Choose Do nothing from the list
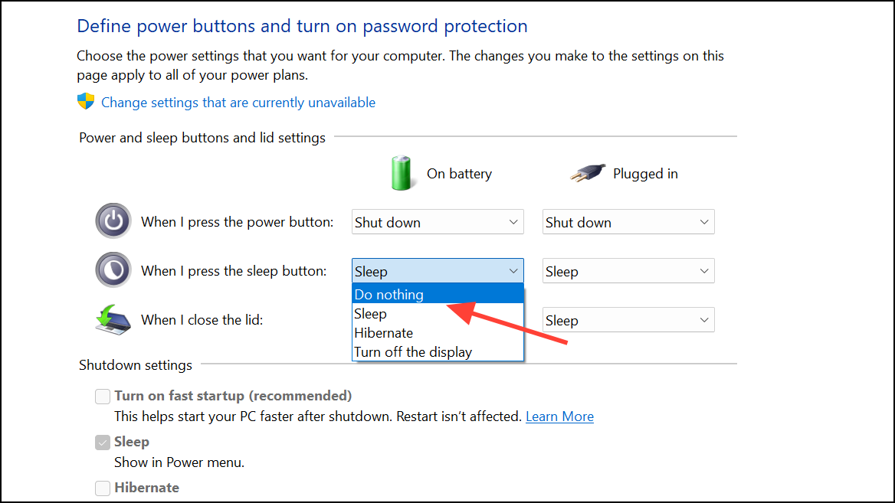The width and height of the screenshot is (895, 503). click(438, 294)
